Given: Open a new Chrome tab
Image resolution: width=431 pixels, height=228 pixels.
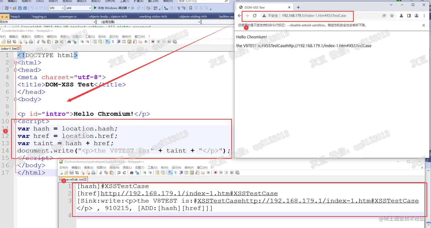Looking at the screenshot, I should tap(298, 7).
